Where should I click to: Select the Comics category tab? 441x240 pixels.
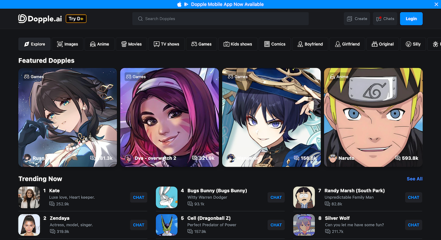[x=275, y=44]
